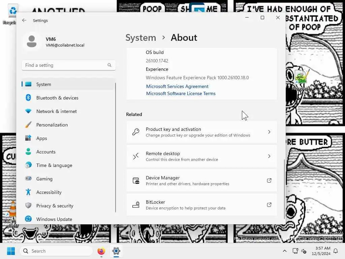Click the Device Manager icon
The height and width of the screenshot is (259, 345).
[x=136, y=180]
